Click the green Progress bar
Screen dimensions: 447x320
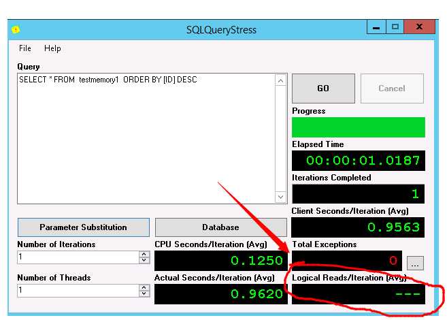[359, 127]
